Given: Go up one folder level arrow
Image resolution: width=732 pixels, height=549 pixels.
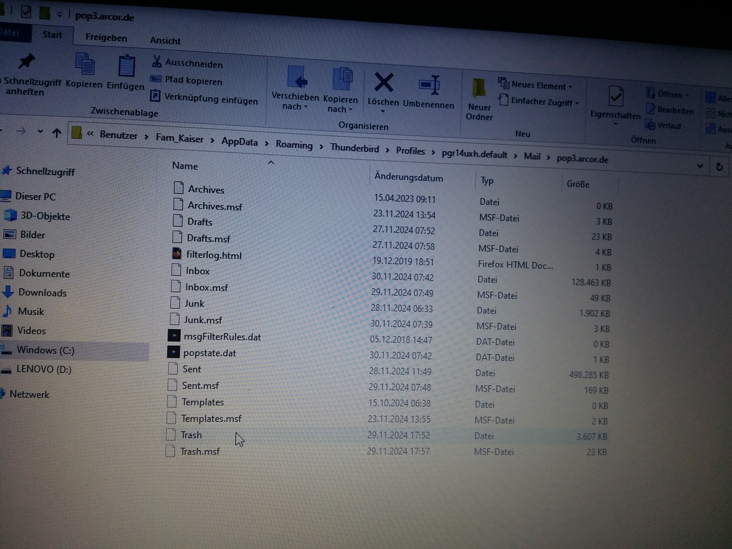Looking at the screenshot, I should pos(57,133).
